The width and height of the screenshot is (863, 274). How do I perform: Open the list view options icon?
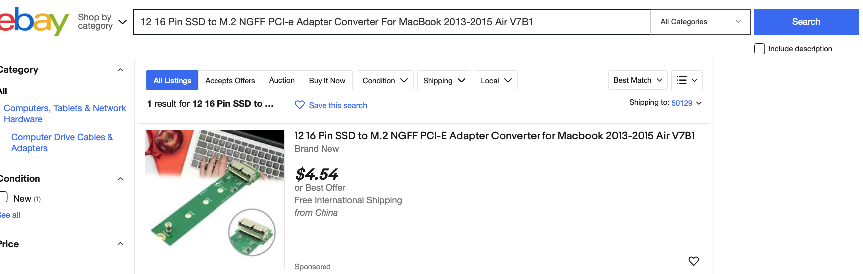point(687,80)
